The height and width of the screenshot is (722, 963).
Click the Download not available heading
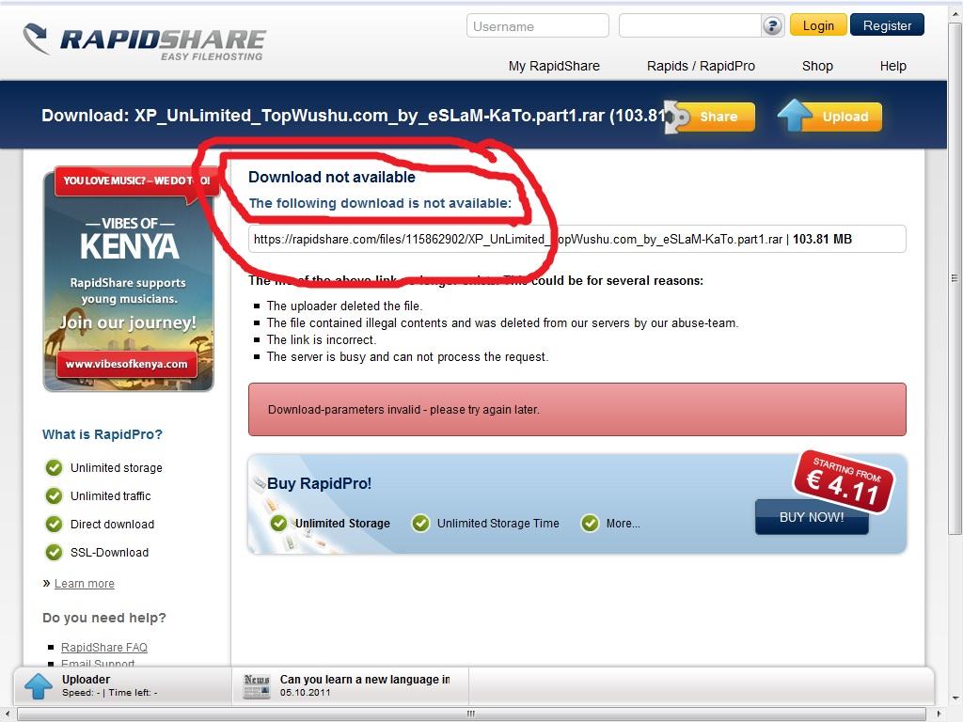[x=332, y=178]
